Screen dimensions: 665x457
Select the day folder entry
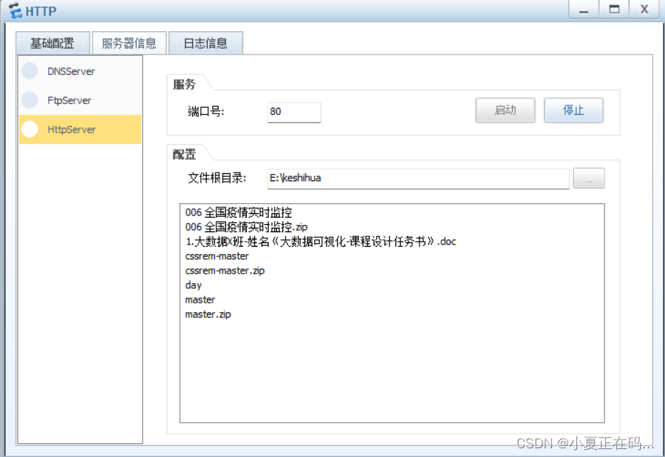[x=192, y=285]
